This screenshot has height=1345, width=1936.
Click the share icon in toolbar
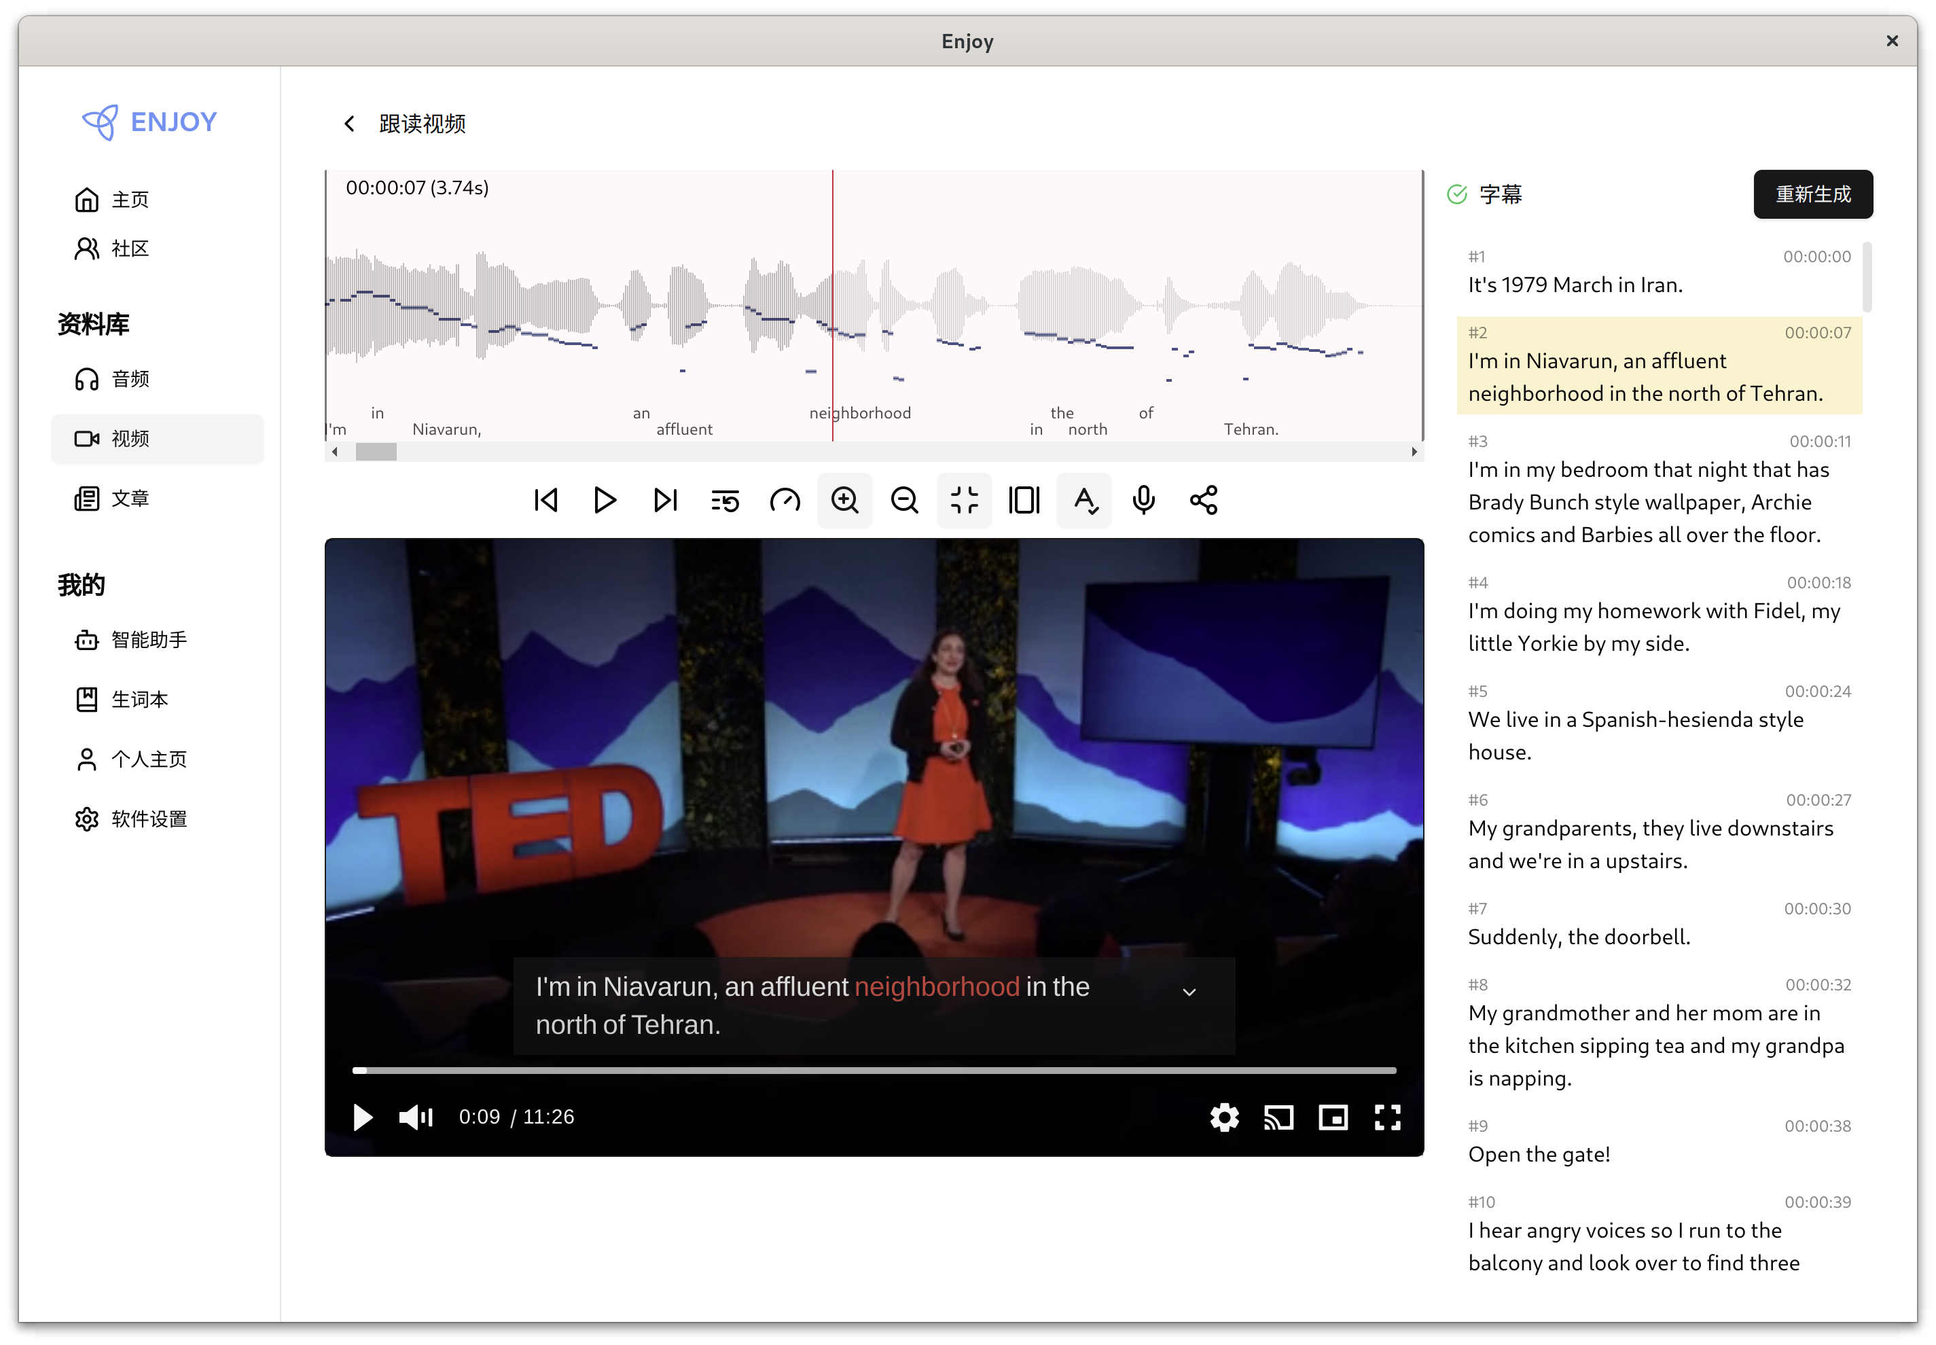1204,500
